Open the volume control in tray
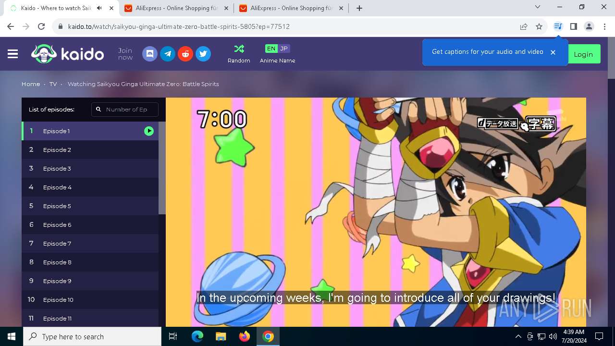 [553, 336]
